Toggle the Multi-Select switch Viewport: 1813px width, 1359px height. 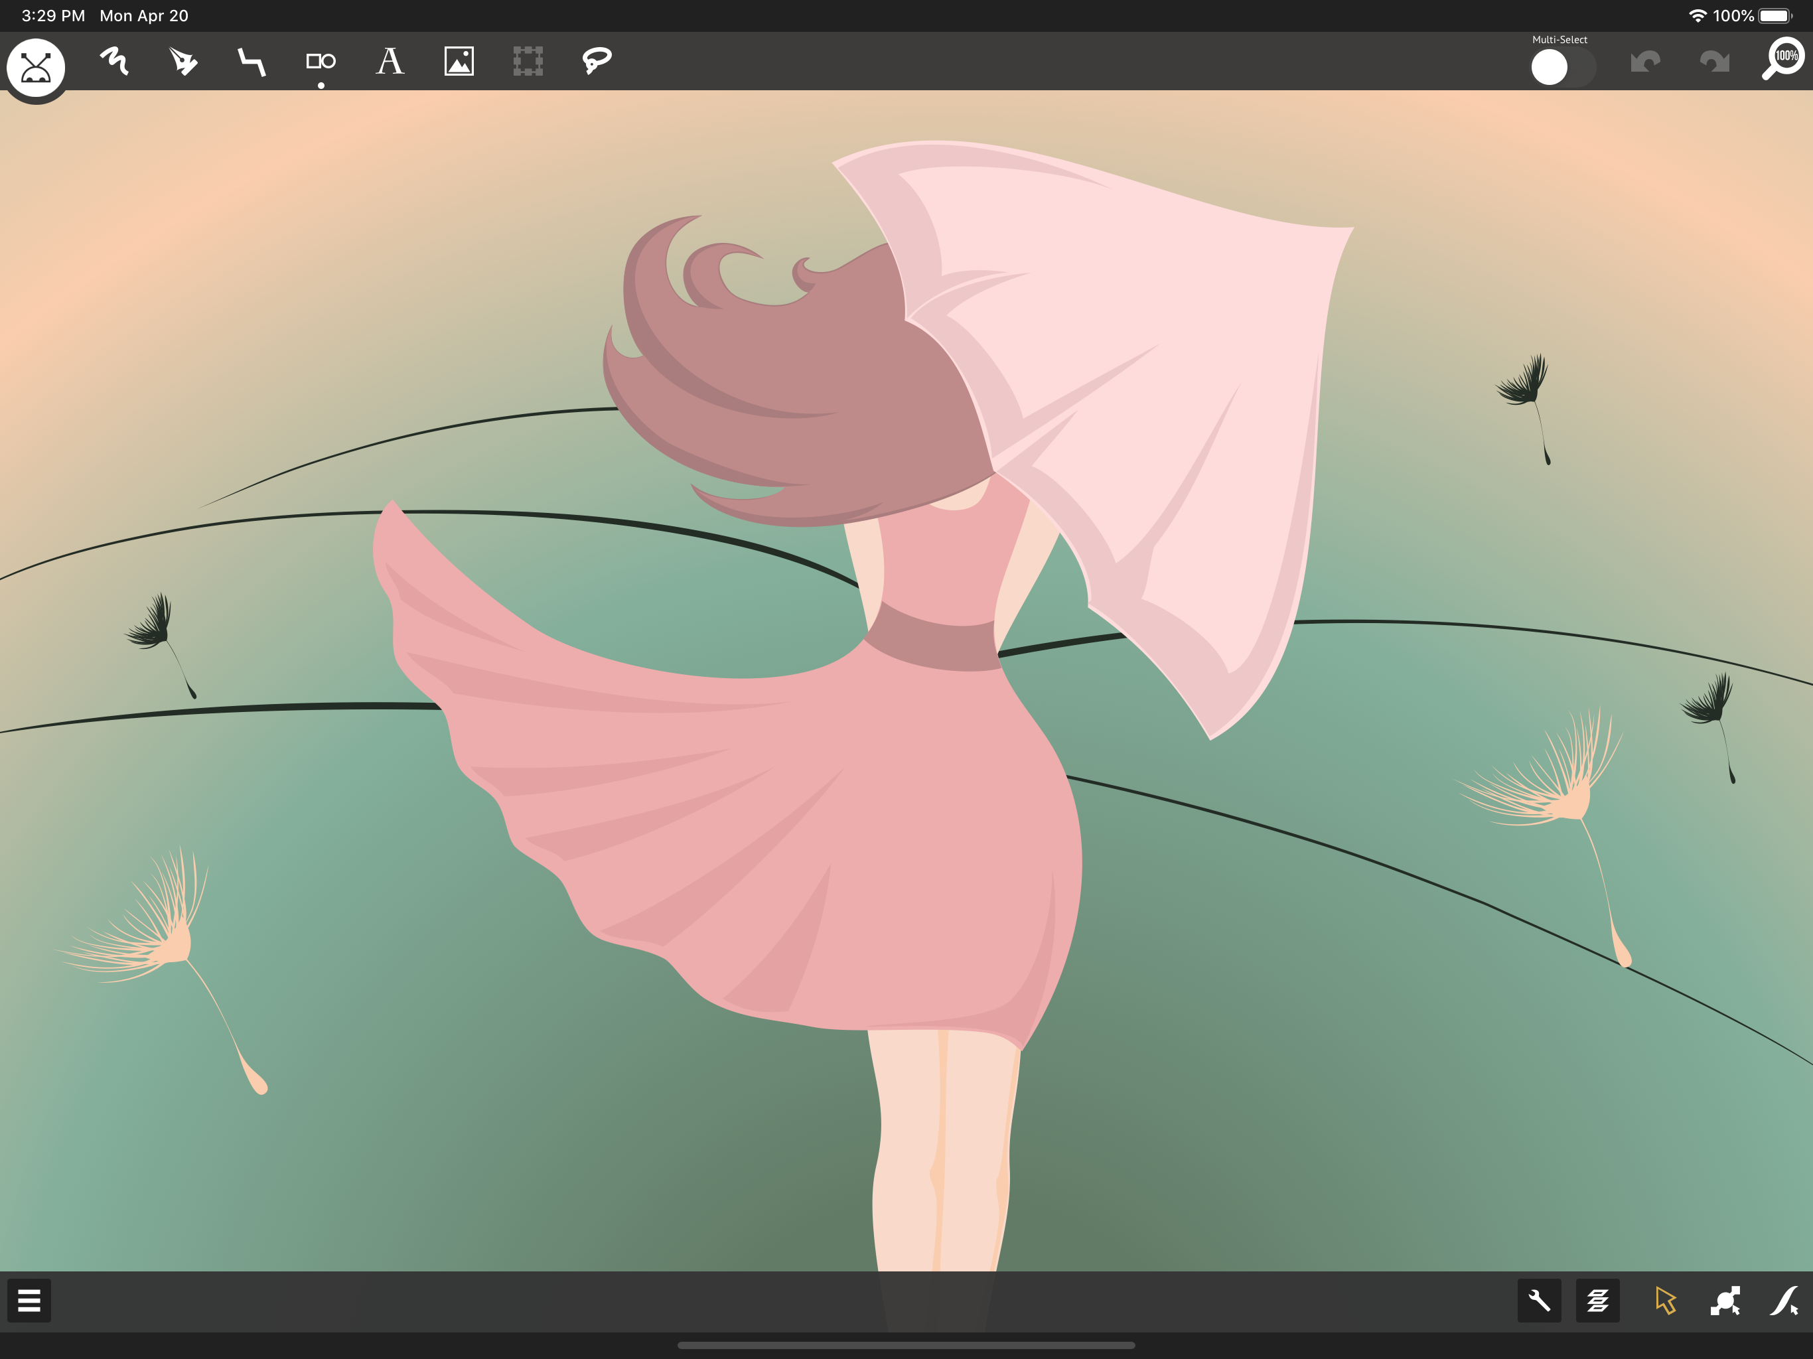click(x=1563, y=67)
